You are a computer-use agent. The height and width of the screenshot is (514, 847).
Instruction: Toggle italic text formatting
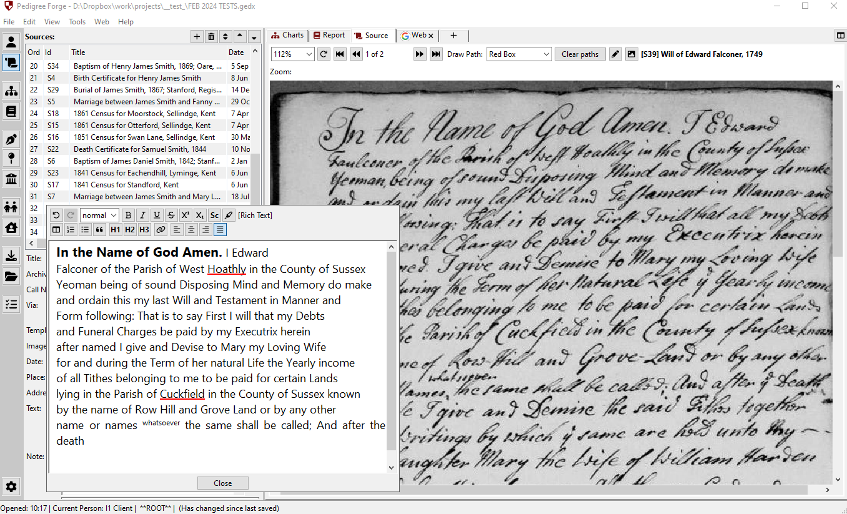(x=142, y=215)
